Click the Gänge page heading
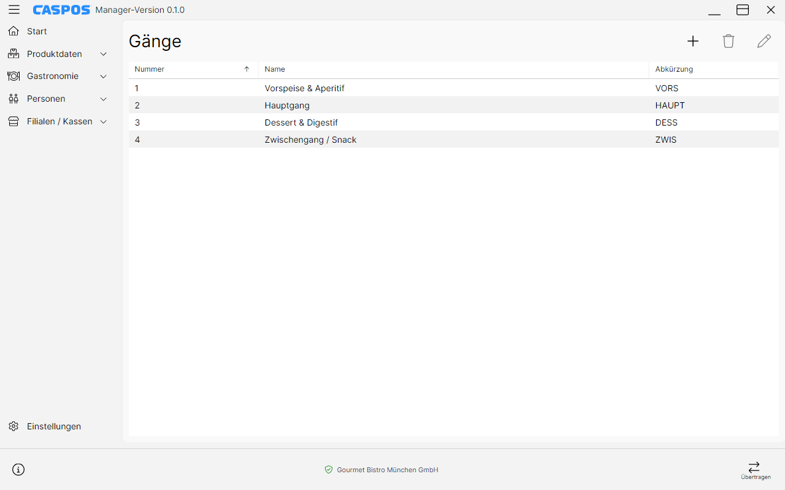785x490 pixels. [155, 41]
